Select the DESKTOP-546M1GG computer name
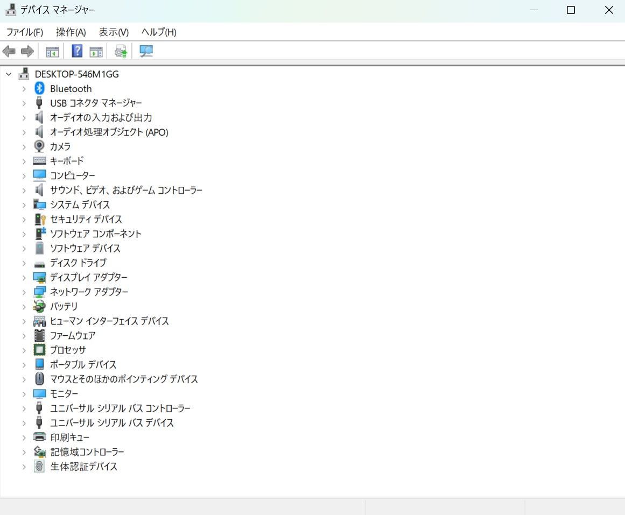 point(76,74)
